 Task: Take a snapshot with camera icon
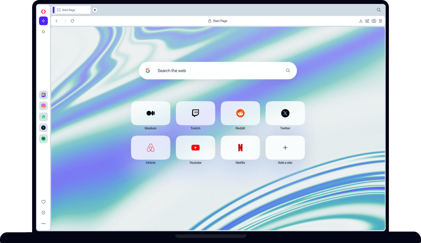(374, 21)
